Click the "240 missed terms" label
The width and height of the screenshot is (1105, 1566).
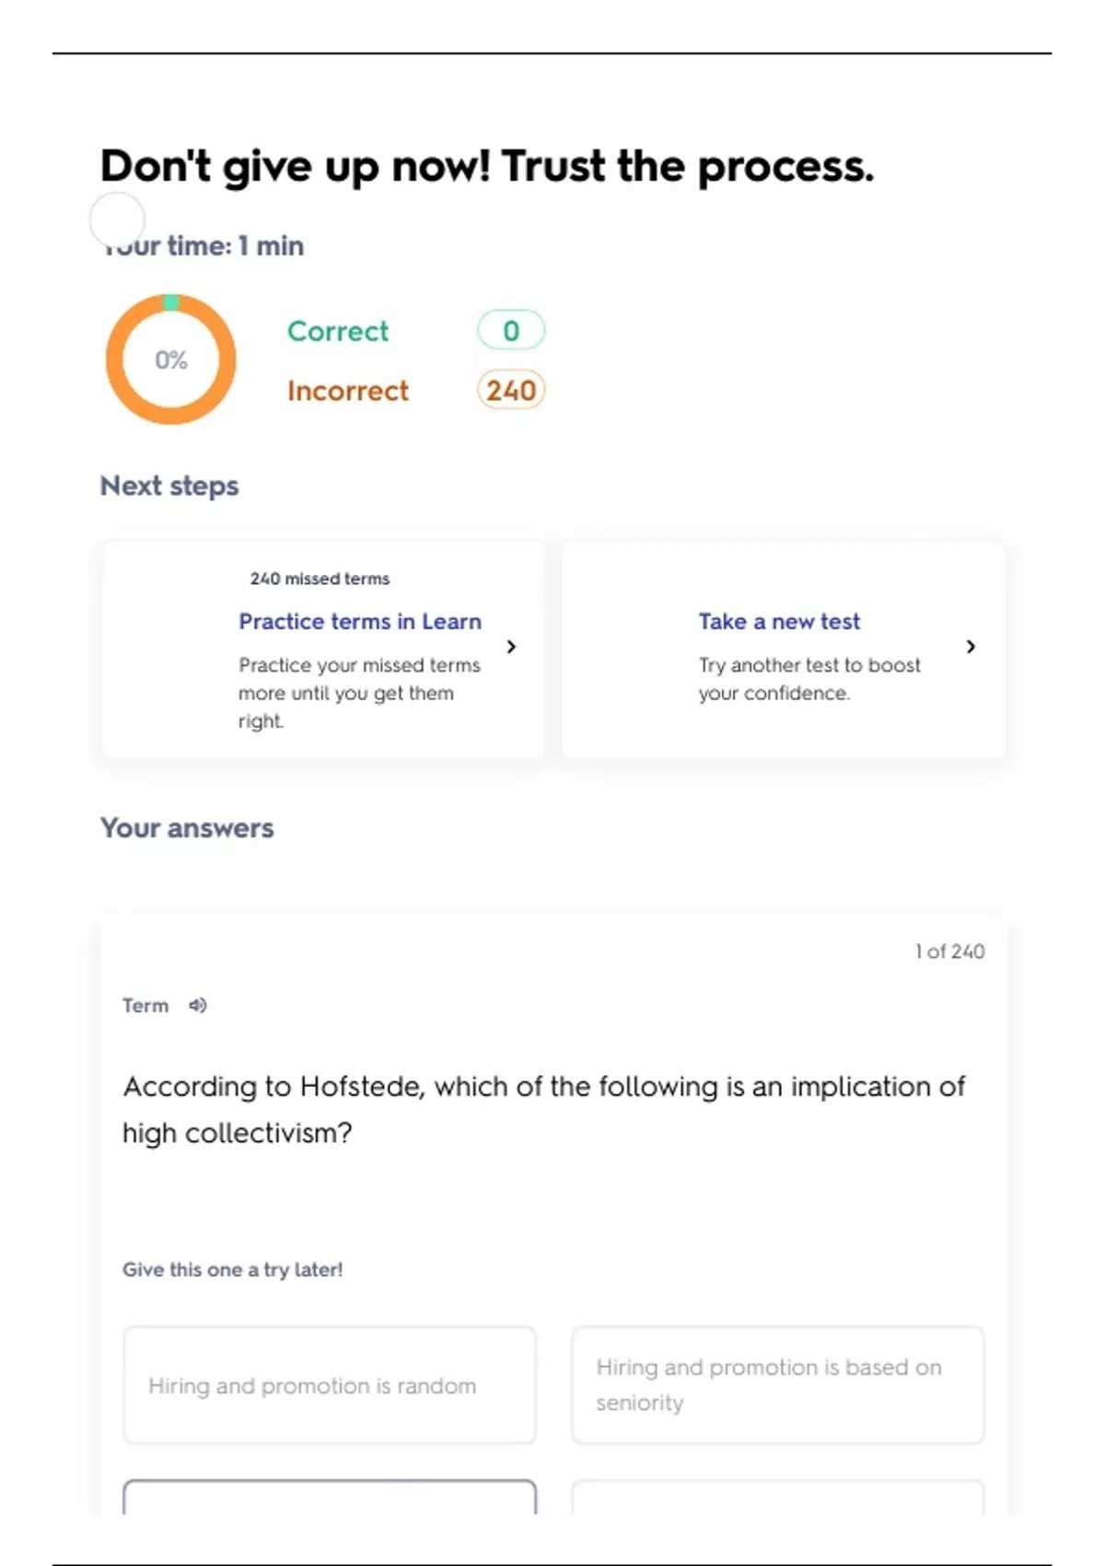[320, 578]
